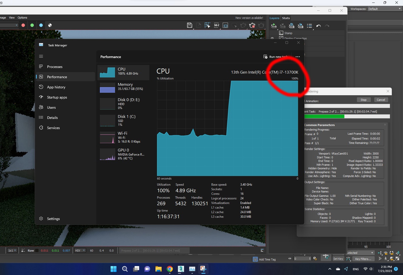
Task: Save the layer tree preset icon
Action: [292, 26]
